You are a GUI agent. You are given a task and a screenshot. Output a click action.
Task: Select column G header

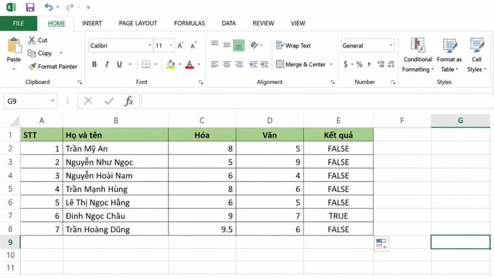[x=460, y=120]
